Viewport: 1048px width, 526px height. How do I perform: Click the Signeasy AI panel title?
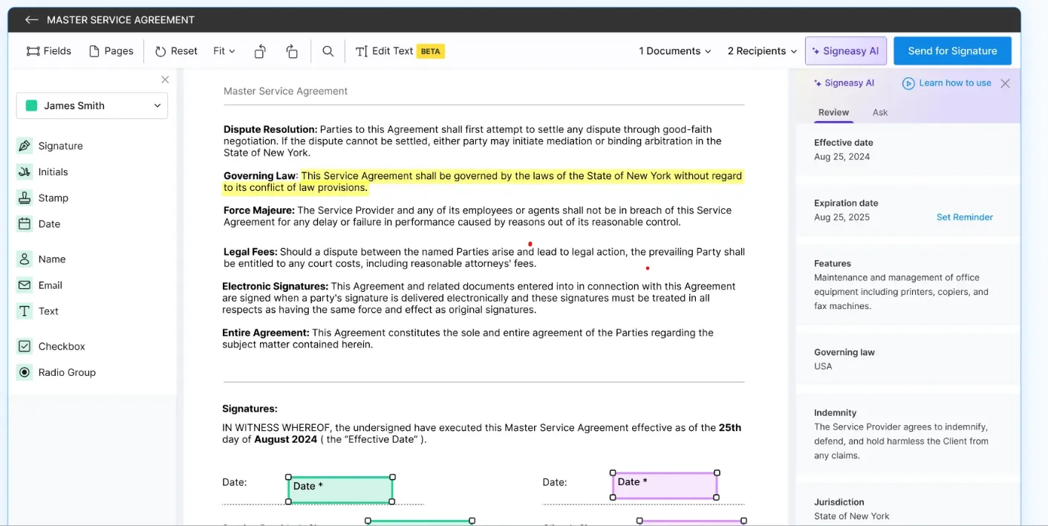[844, 83]
